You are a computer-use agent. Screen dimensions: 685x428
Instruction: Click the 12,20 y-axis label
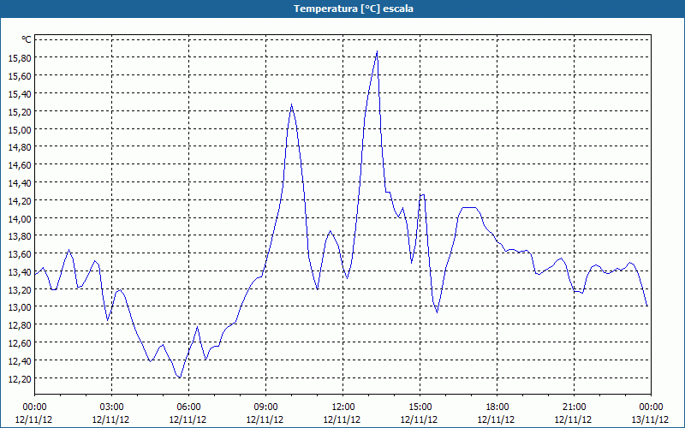[20, 378]
